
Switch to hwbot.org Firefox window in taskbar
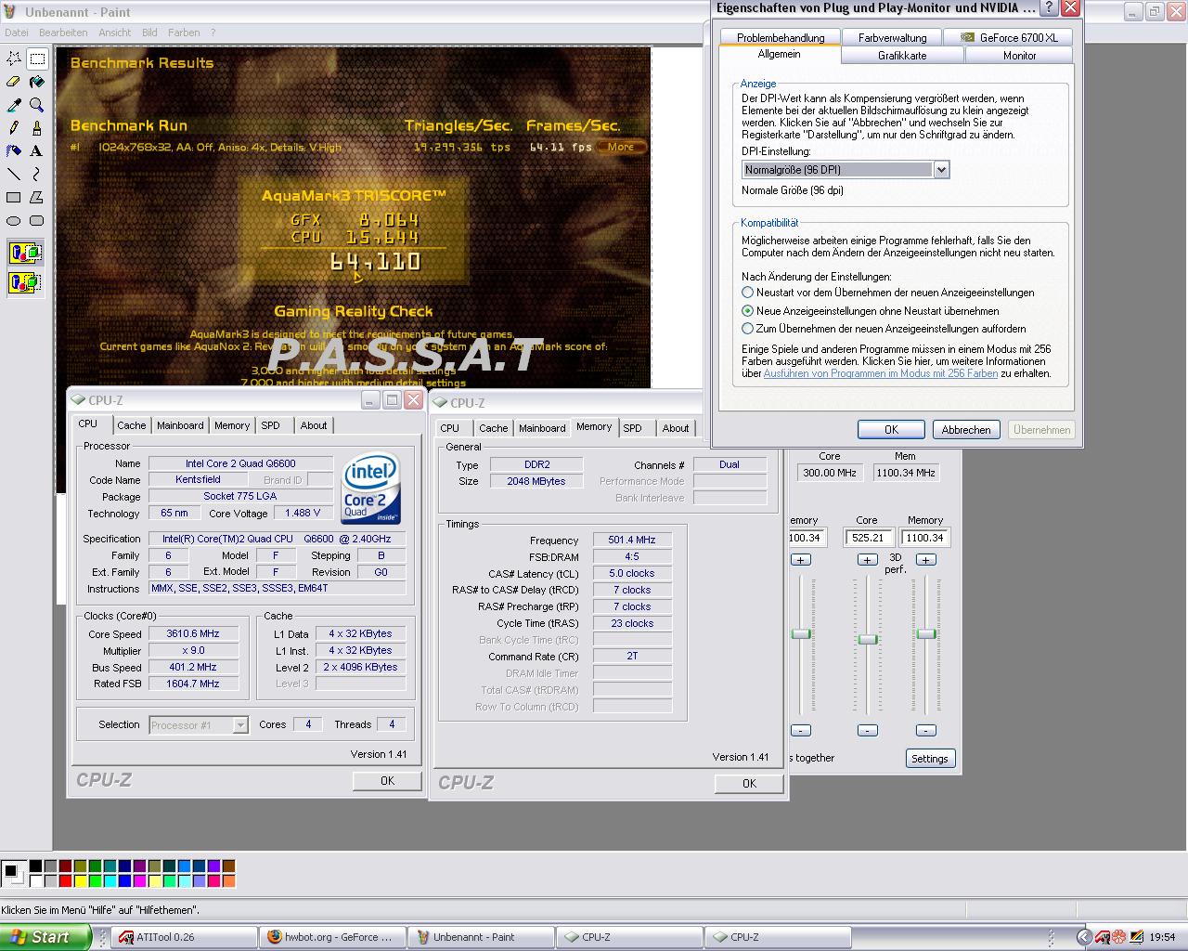pos(334,937)
